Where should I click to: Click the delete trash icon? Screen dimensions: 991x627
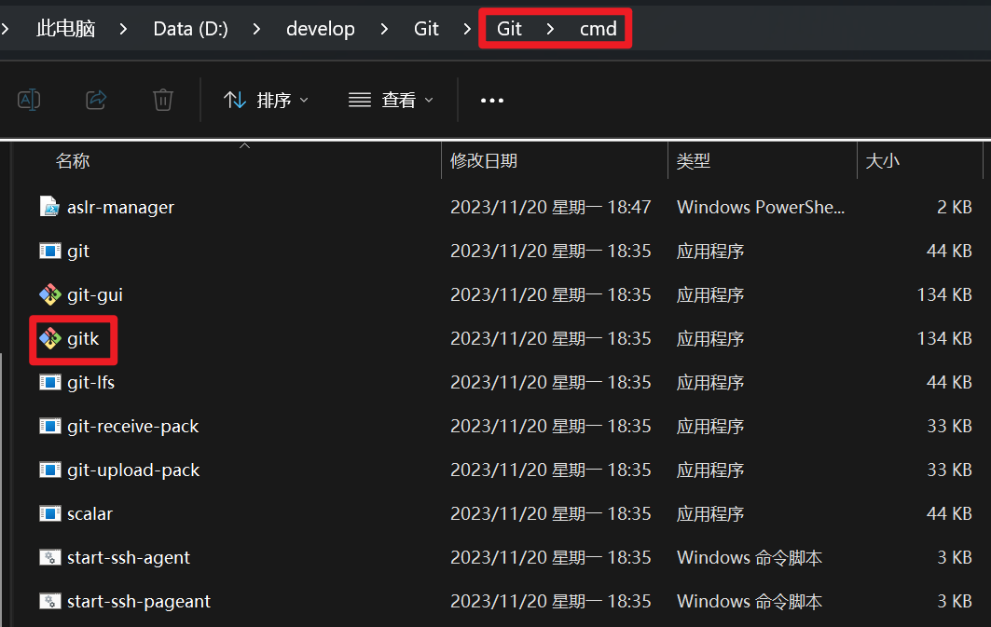pos(163,100)
